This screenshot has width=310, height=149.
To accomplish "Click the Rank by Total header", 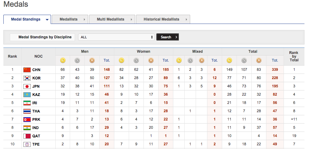I will [x=294, y=56].
